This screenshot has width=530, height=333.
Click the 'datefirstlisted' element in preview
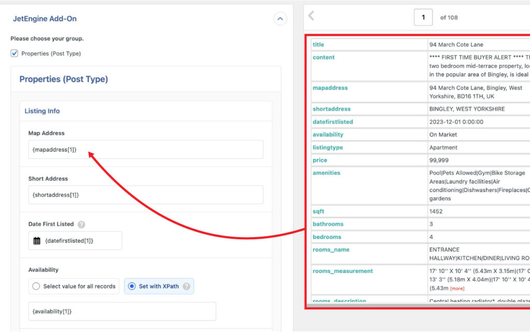tap(333, 122)
